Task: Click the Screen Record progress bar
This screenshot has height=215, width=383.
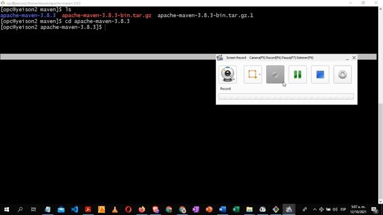Action: pos(286,96)
